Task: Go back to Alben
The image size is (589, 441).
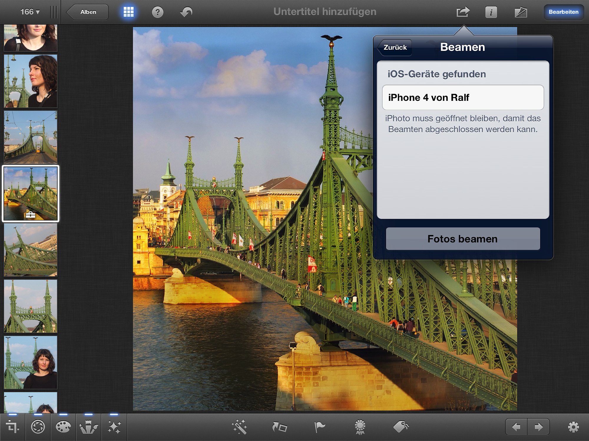Action: pos(87,12)
